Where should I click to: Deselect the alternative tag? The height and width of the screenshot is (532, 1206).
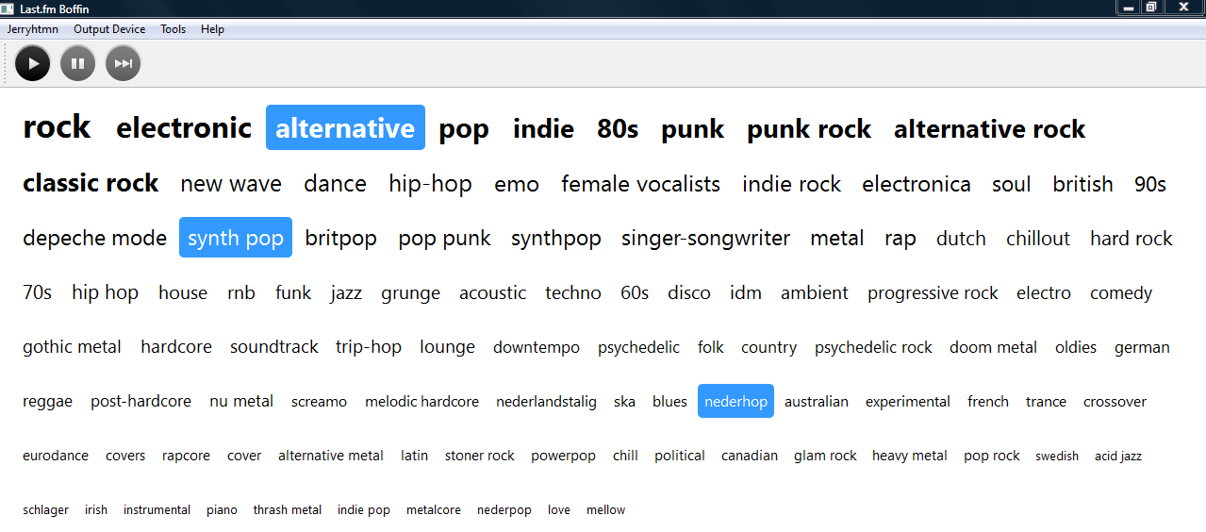345,128
